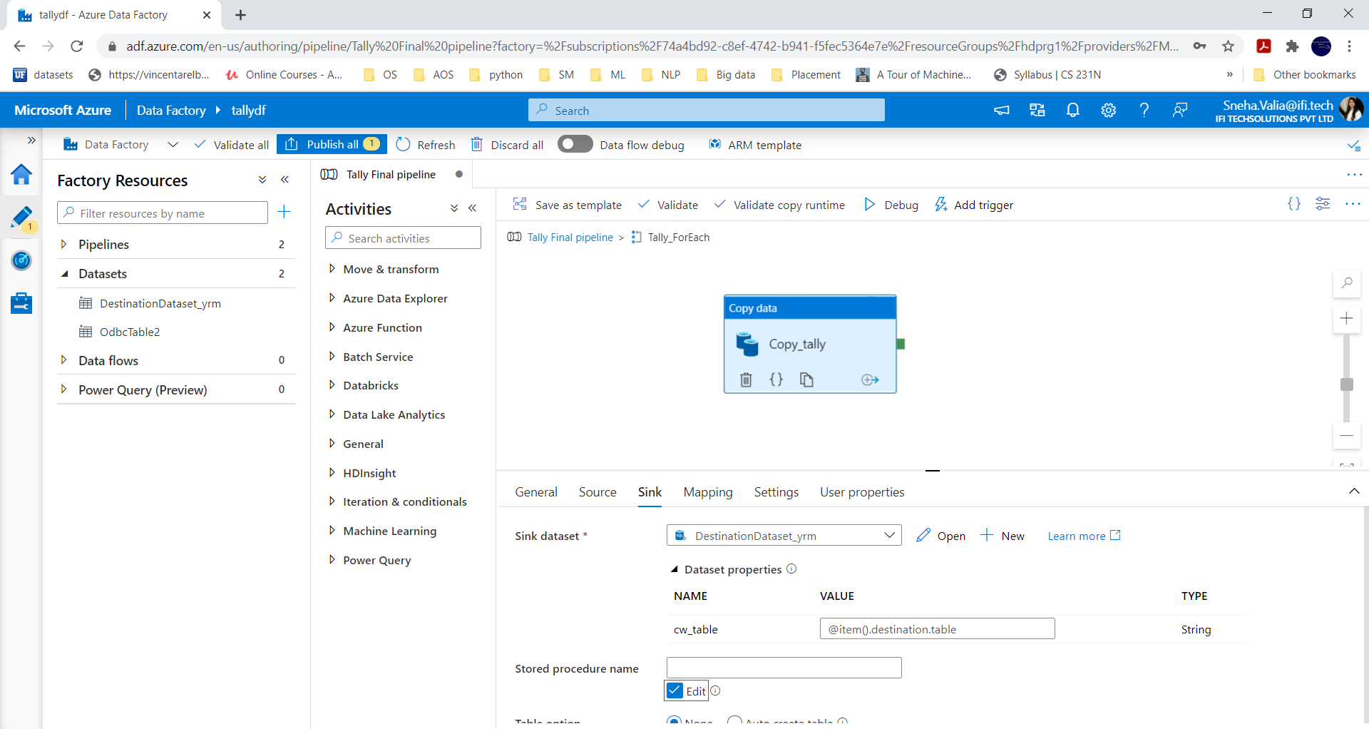Collapse Dataset properties section triangle

[675, 569]
